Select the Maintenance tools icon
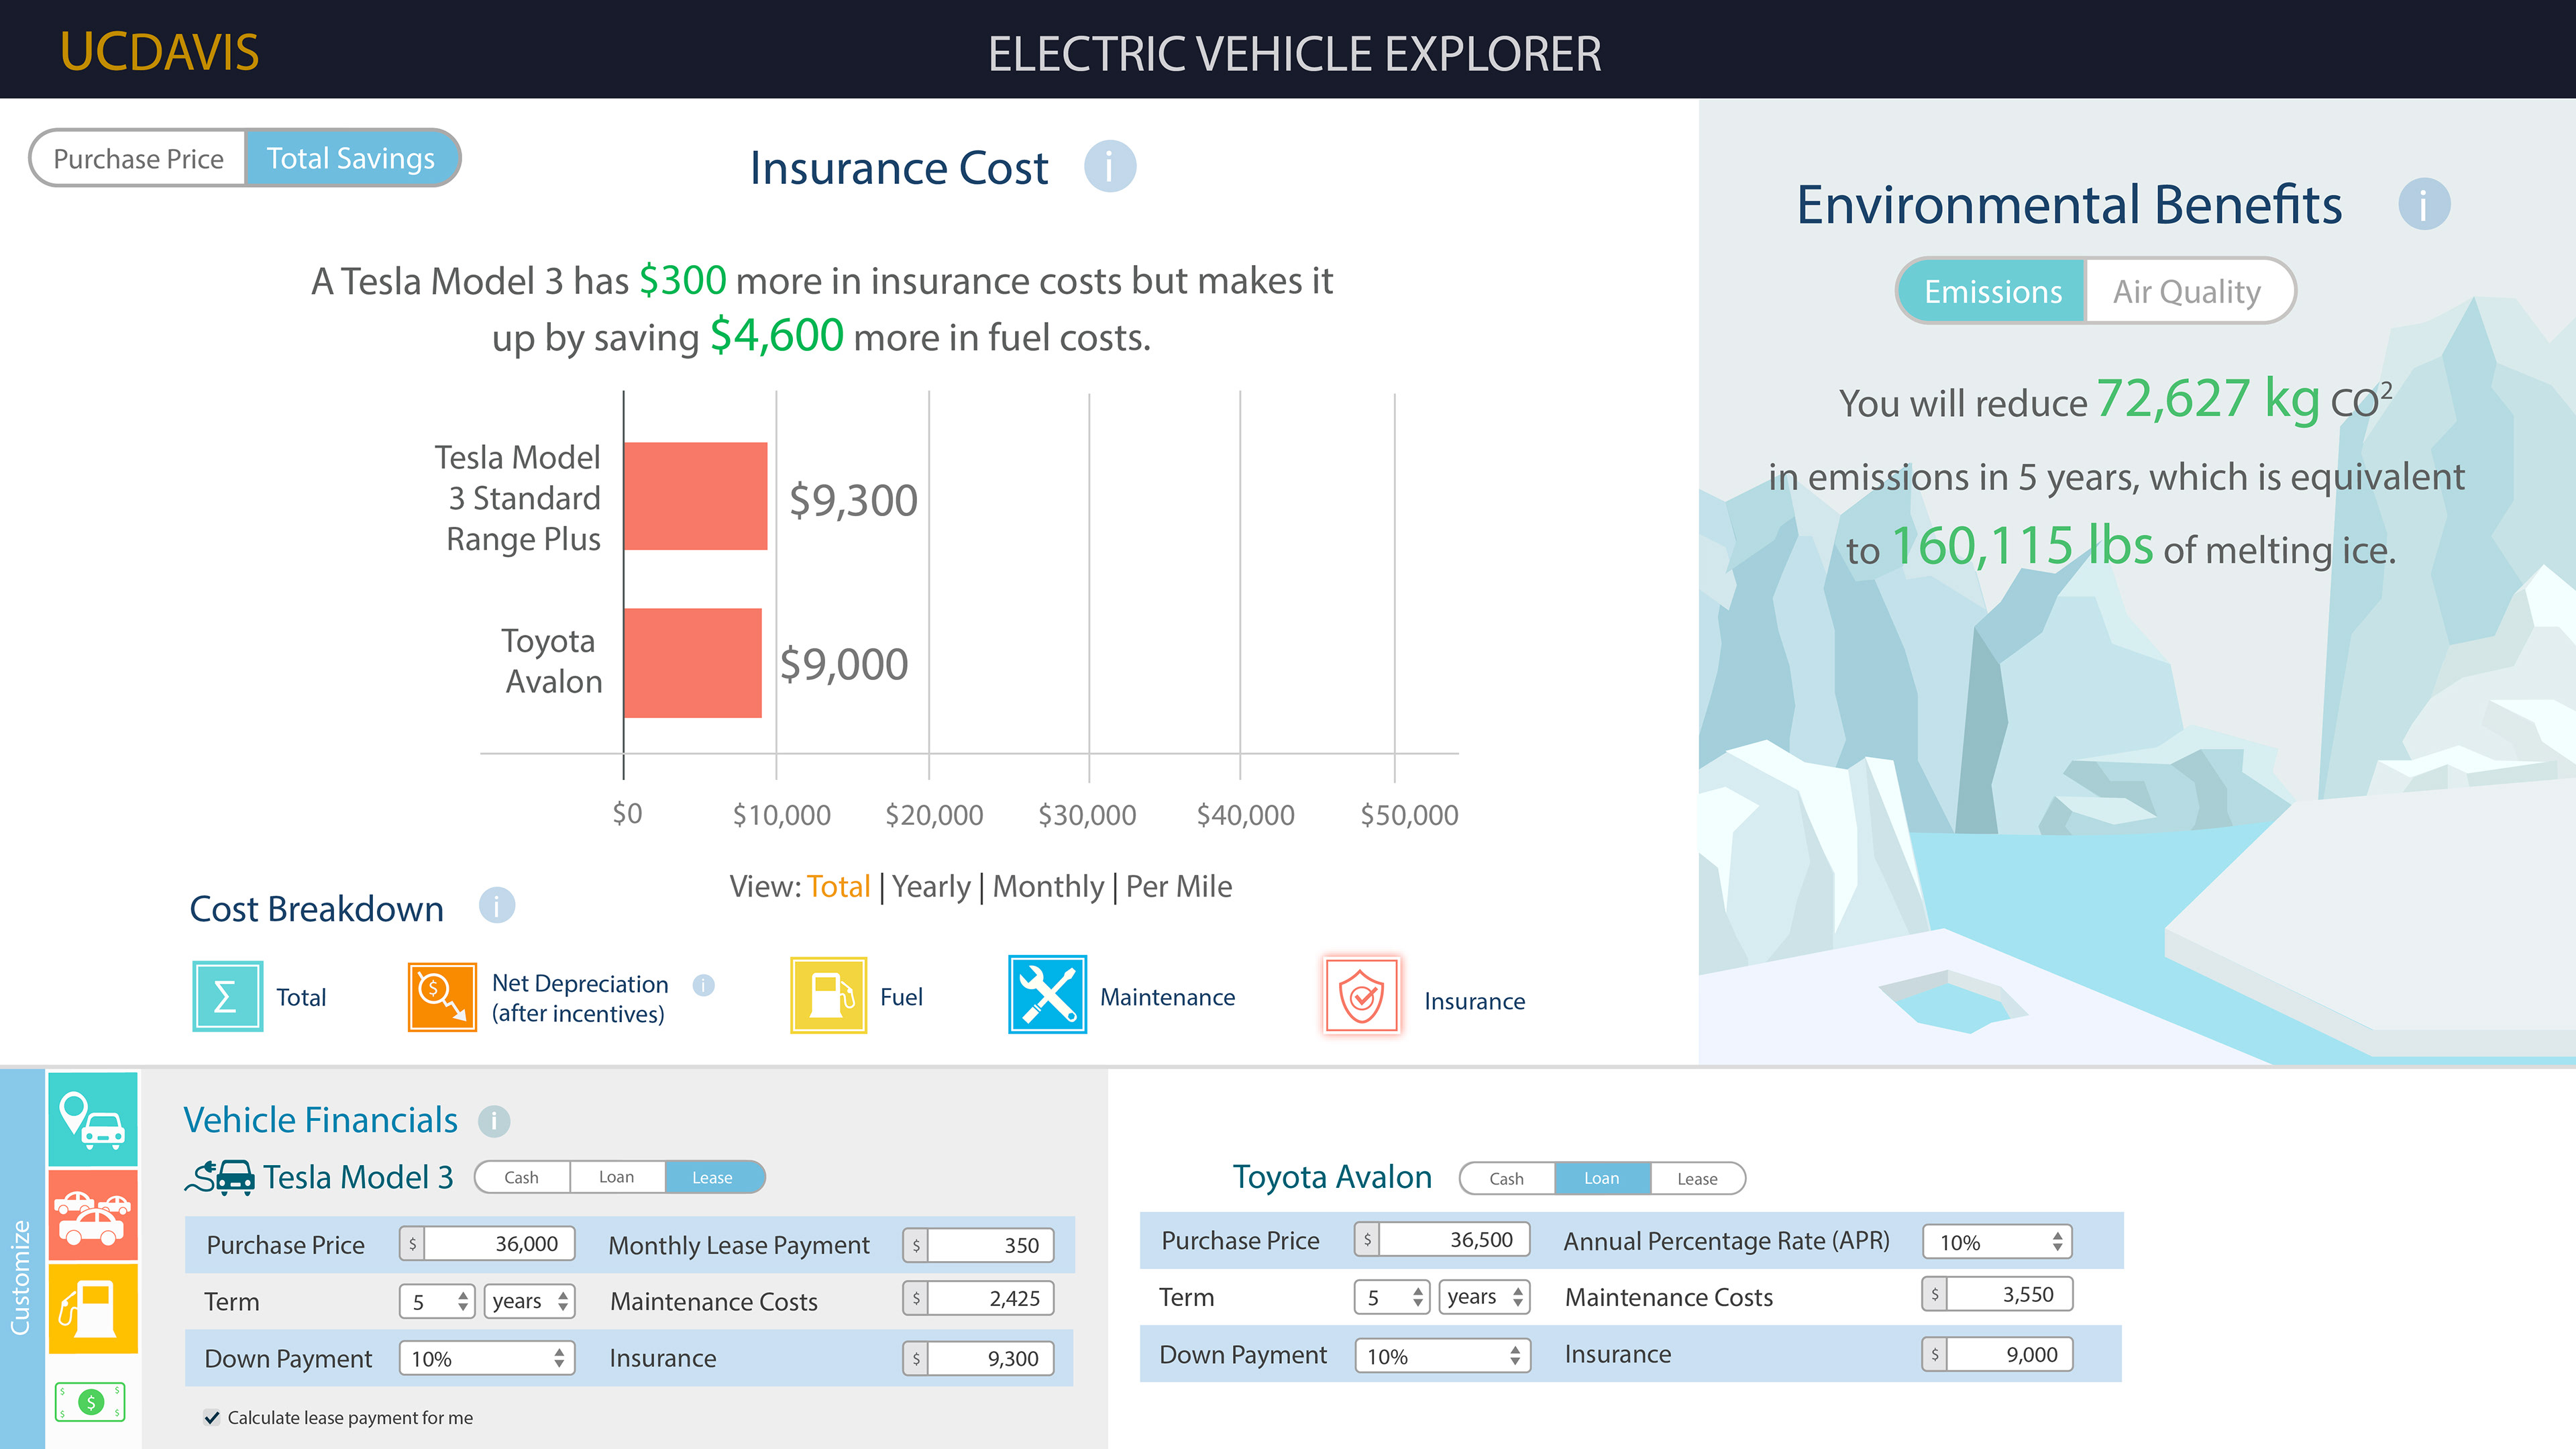 1047,995
